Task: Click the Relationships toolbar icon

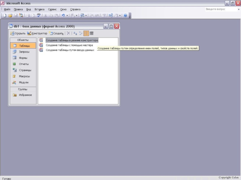Action: 111,15
